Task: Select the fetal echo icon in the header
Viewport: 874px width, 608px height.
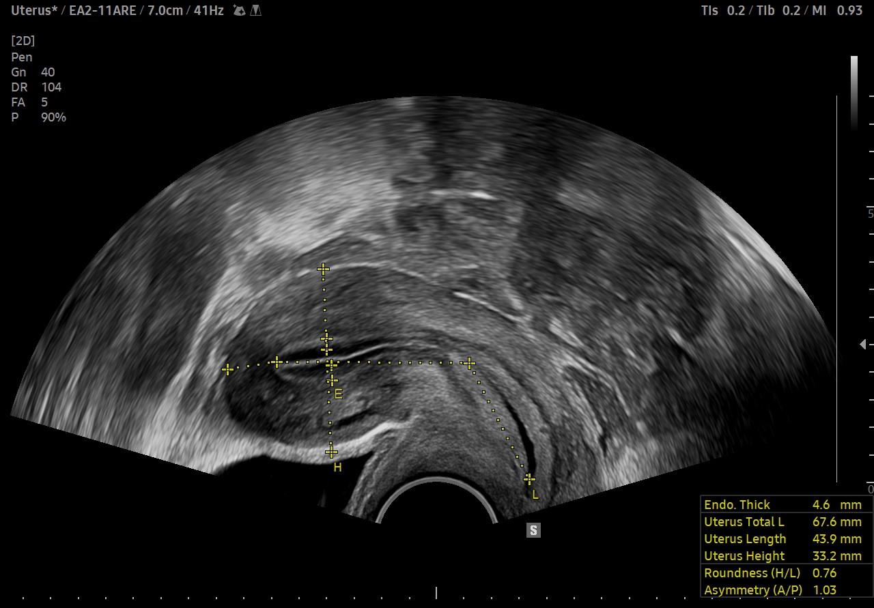Action: [239, 10]
